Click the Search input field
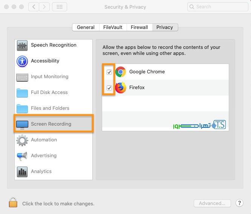The height and width of the screenshot is (214, 251). 219,7
